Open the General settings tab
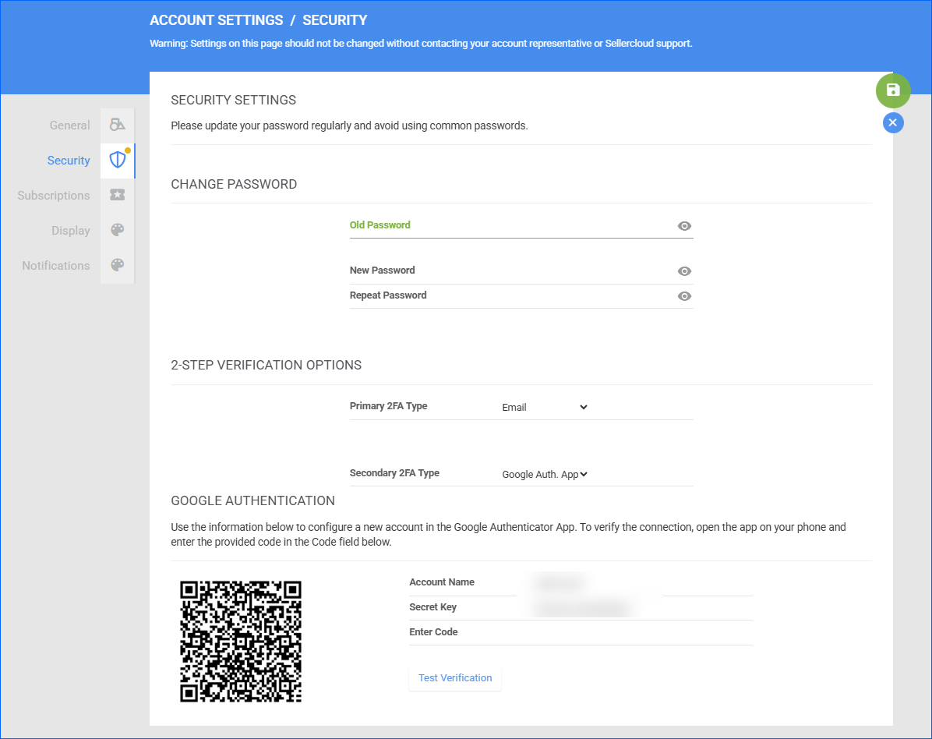 (x=69, y=126)
